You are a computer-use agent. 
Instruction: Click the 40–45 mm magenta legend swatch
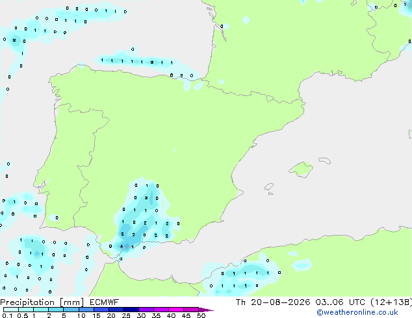pos(175,310)
